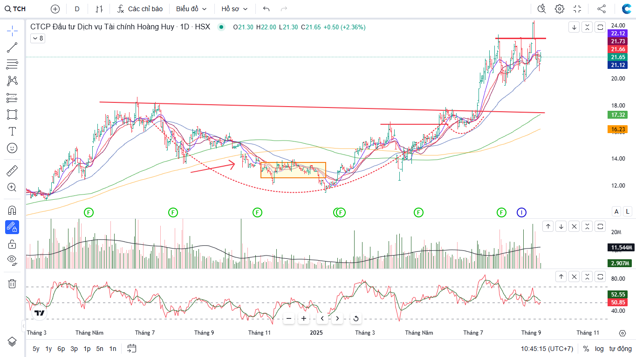Toggle the log scale button
This screenshot has height=357, width=636.
599,348
